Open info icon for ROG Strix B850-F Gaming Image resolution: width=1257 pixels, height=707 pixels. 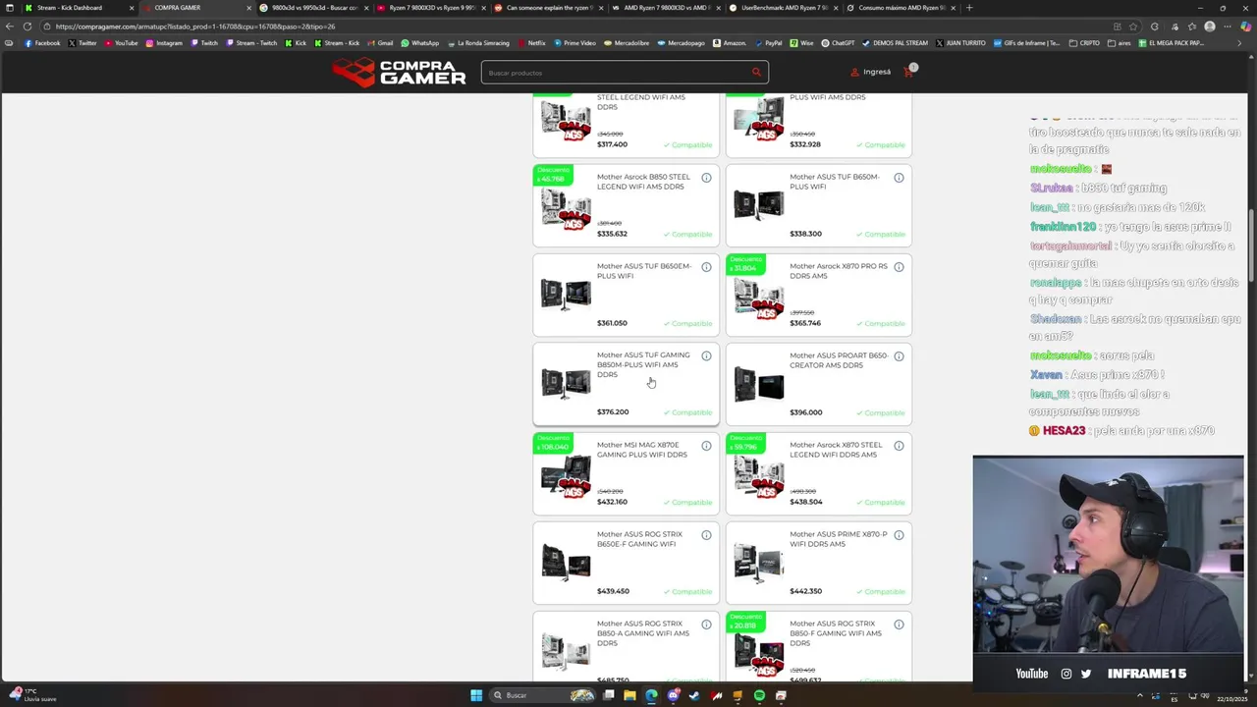click(x=899, y=625)
